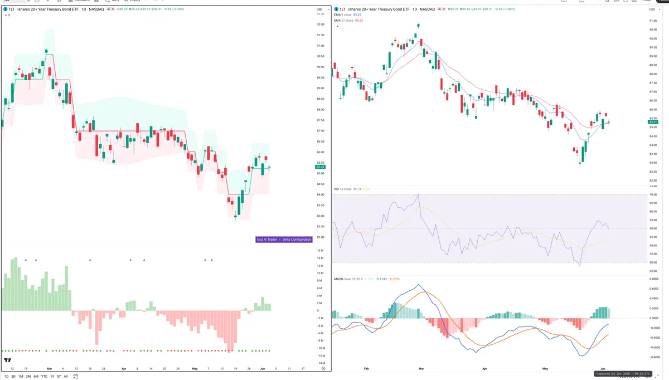Screen dimensions: 669x380
Task: Select the All time range
Action: [65, 377]
